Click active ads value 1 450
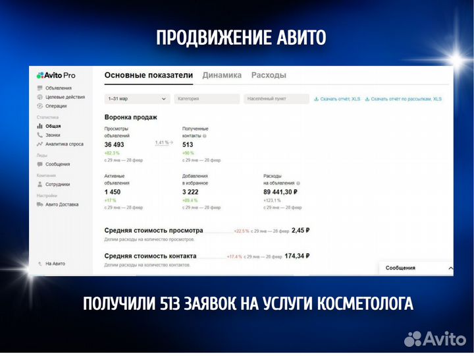The image size is (474, 356). tap(113, 192)
